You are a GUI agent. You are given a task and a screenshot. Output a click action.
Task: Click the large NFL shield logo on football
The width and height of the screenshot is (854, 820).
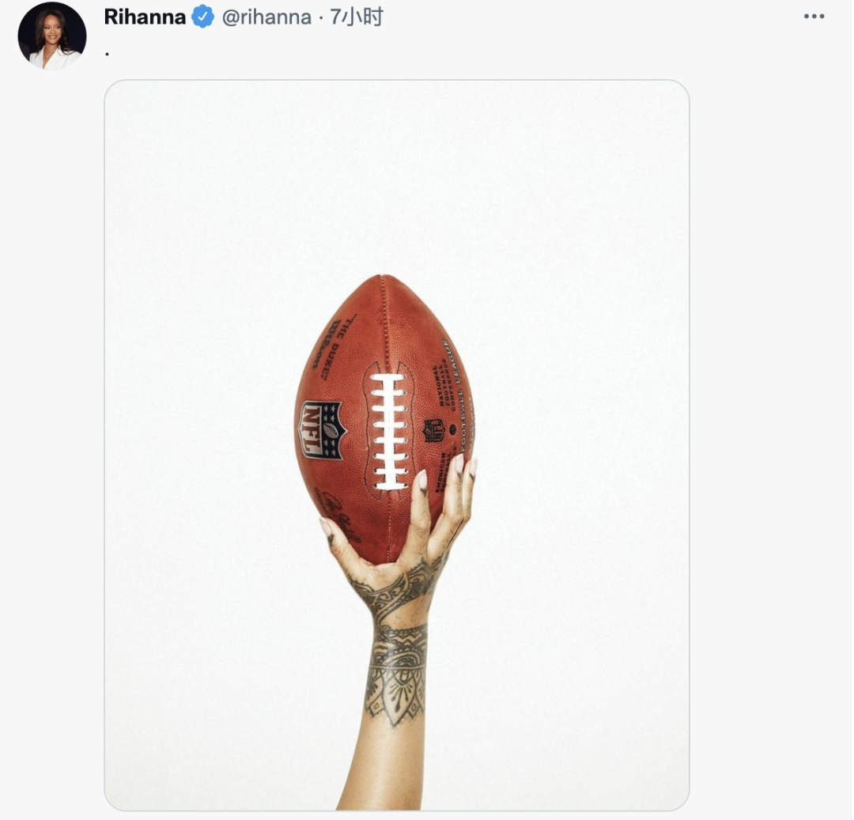322,429
